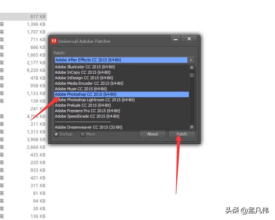Click the 617 KB file row in background list
The height and width of the screenshot is (220, 275).
(23, 17)
